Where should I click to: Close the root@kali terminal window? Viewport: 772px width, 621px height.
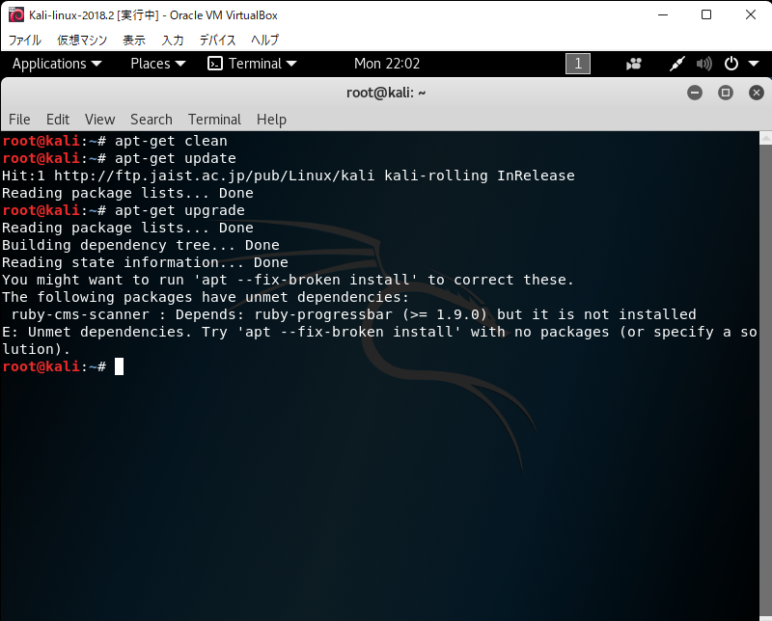(x=757, y=93)
